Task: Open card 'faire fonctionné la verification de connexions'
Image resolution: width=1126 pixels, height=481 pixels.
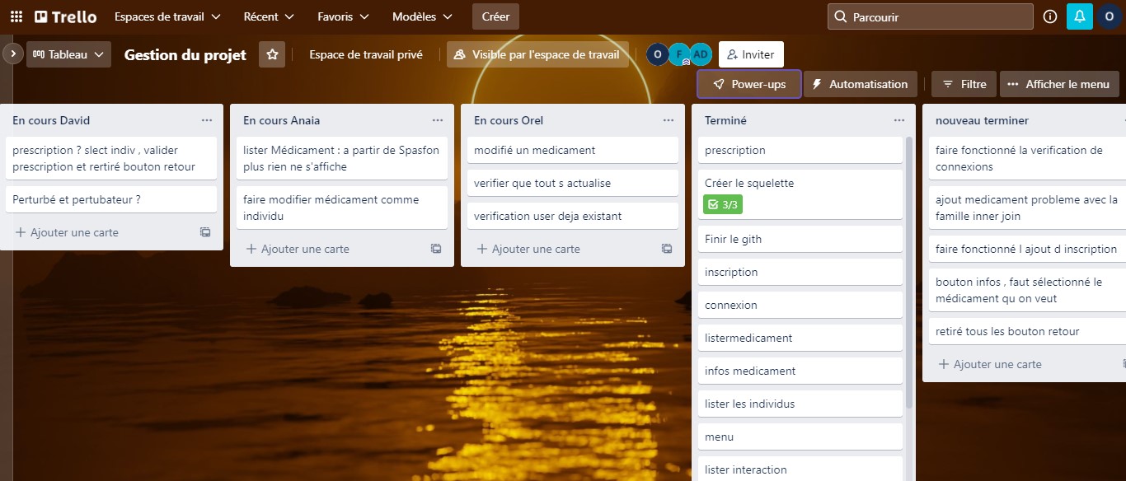Action: pyautogui.click(x=1027, y=158)
